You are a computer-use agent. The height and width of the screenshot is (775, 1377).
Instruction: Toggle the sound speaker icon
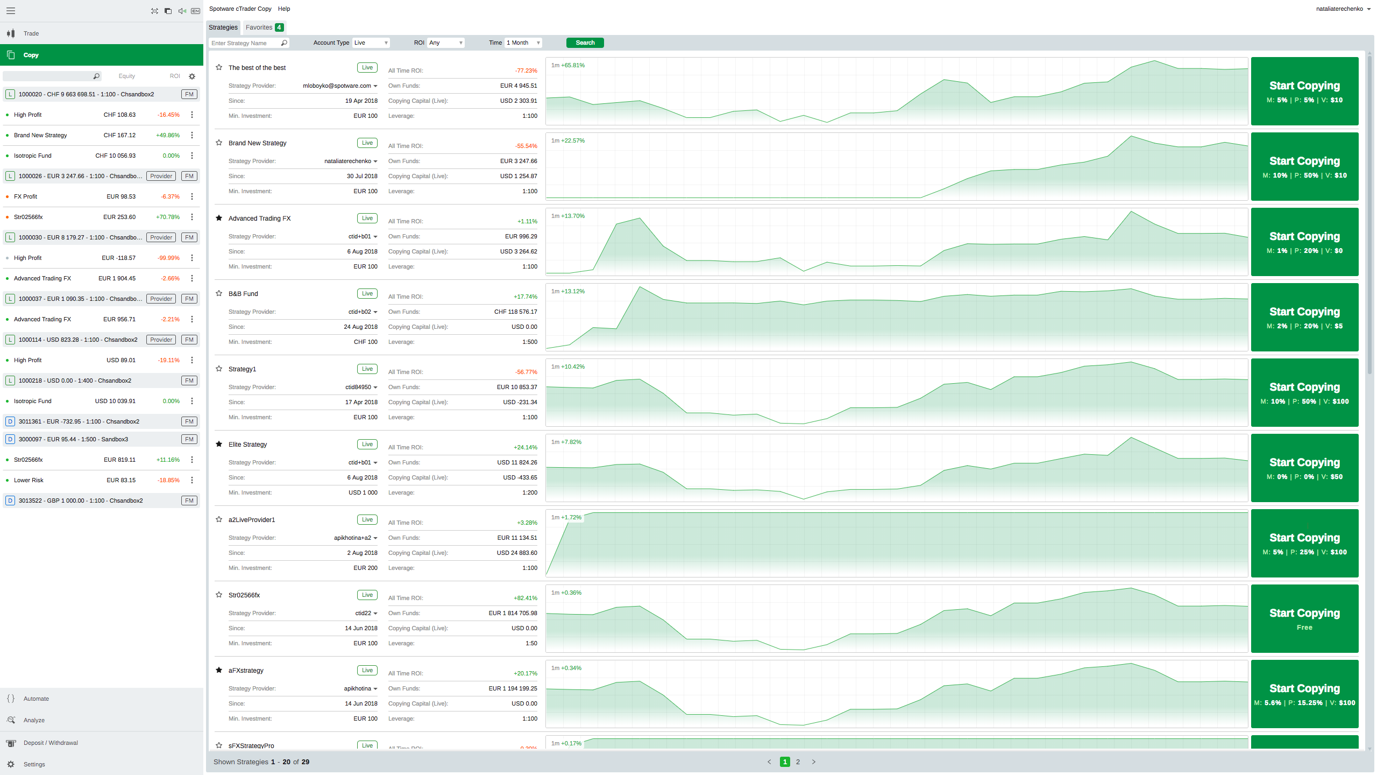tap(182, 11)
